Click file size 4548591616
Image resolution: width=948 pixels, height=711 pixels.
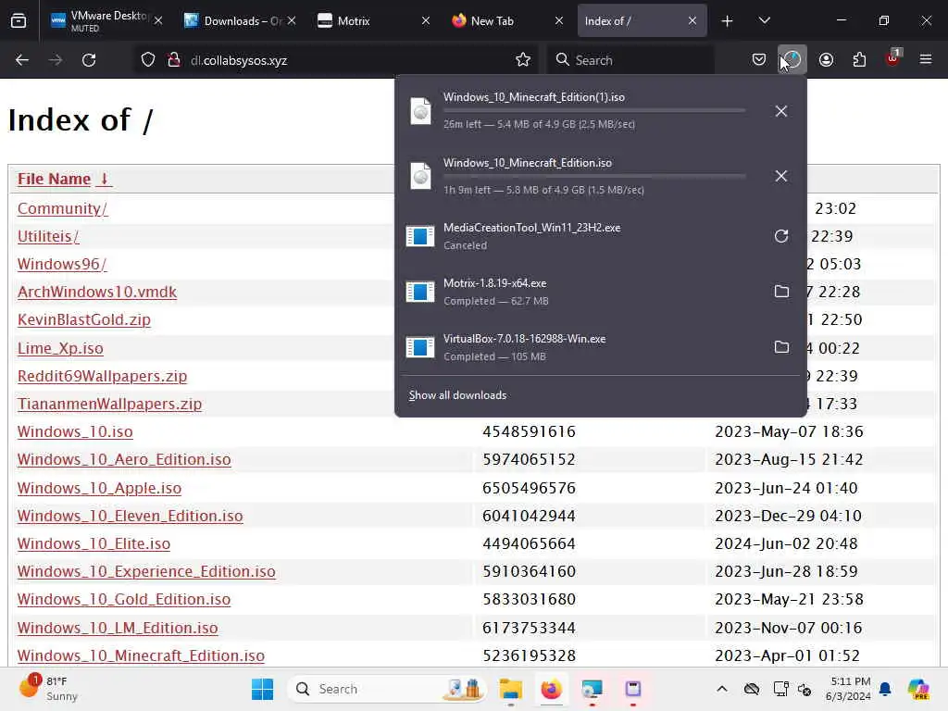click(x=529, y=431)
